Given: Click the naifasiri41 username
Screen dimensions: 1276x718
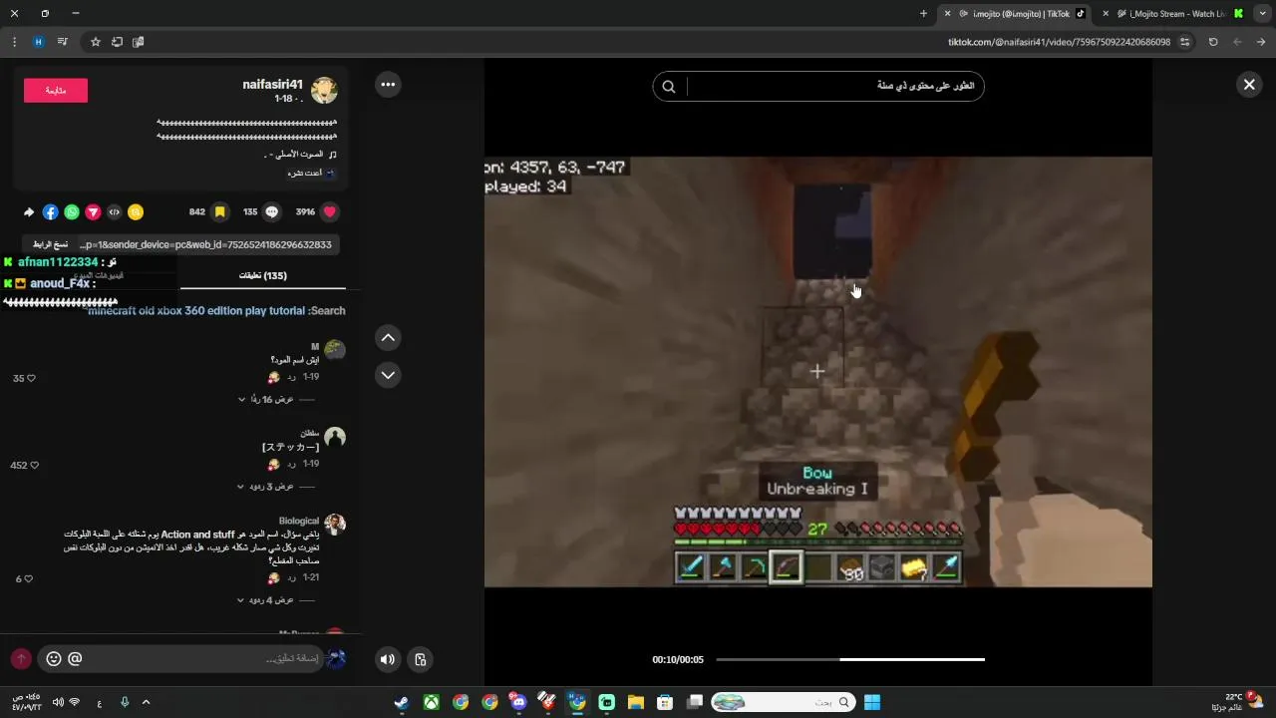Looking at the screenshot, I should click(272, 85).
